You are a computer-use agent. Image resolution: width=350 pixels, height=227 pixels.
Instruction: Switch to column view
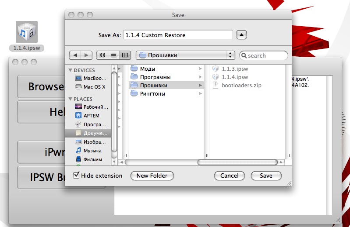click(x=125, y=55)
